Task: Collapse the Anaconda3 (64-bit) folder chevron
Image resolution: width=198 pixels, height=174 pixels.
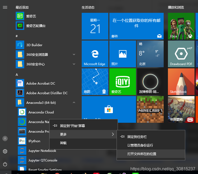Action: (74, 102)
